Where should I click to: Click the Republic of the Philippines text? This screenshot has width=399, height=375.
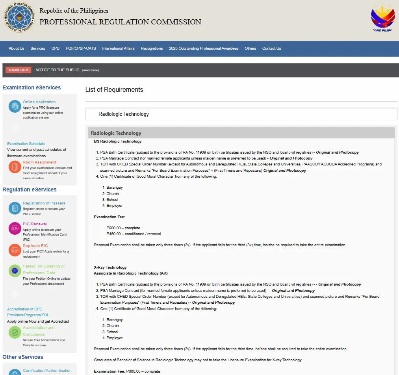click(74, 11)
